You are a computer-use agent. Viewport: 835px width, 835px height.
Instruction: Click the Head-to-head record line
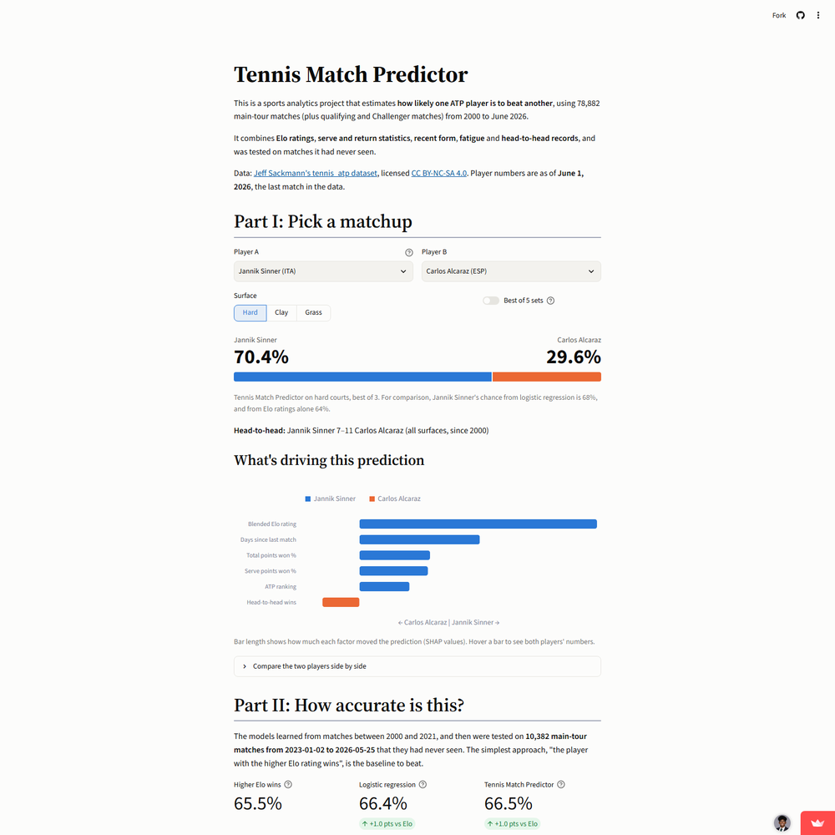pyautogui.click(x=361, y=431)
